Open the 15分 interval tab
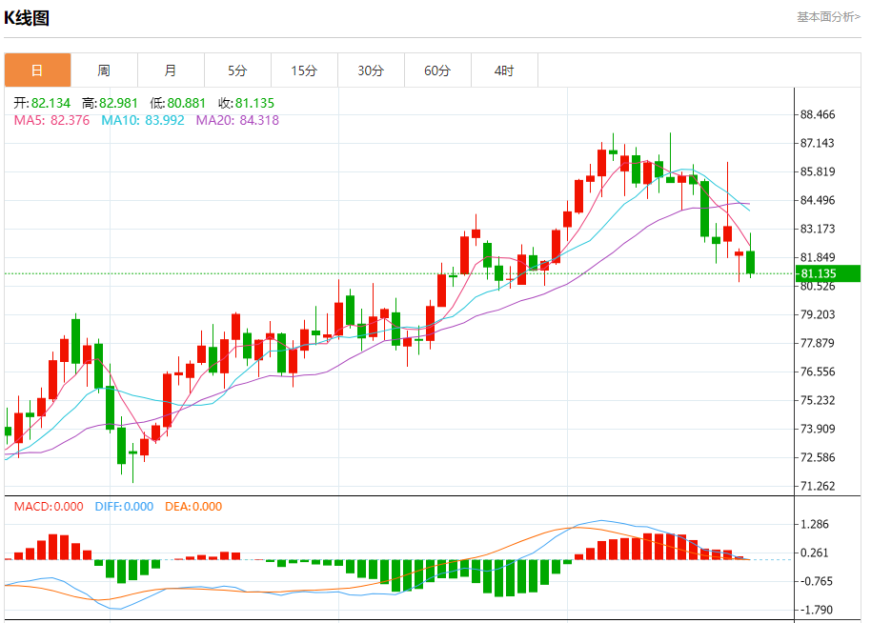This screenshot has width=871, height=623. pyautogui.click(x=304, y=70)
